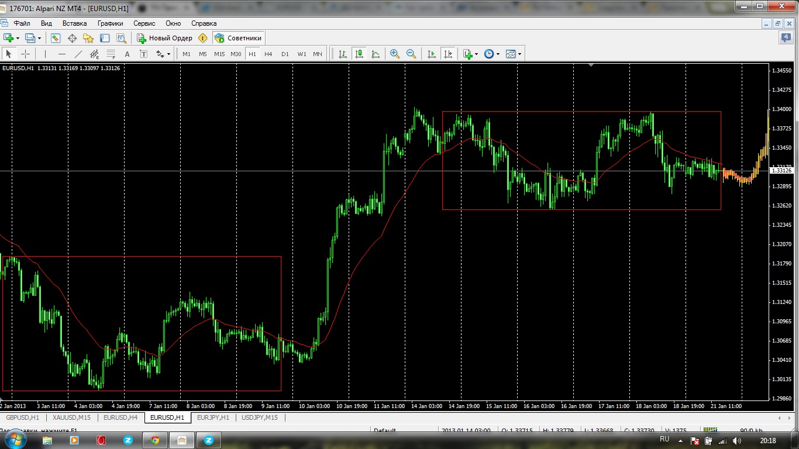Expand the profiles dropdown arrow
The image size is (799, 449).
tap(40, 38)
